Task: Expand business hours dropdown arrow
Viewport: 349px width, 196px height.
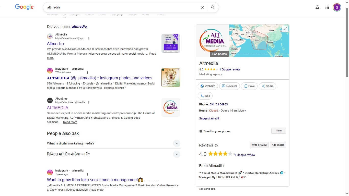Action: point(245,111)
